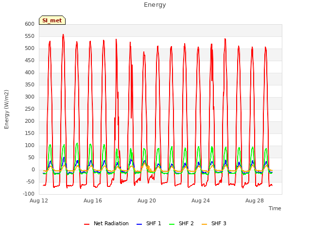Click the 200 y-axis tick label
The height and width of the screenshot is (233, 311).
tap(30, 121)
